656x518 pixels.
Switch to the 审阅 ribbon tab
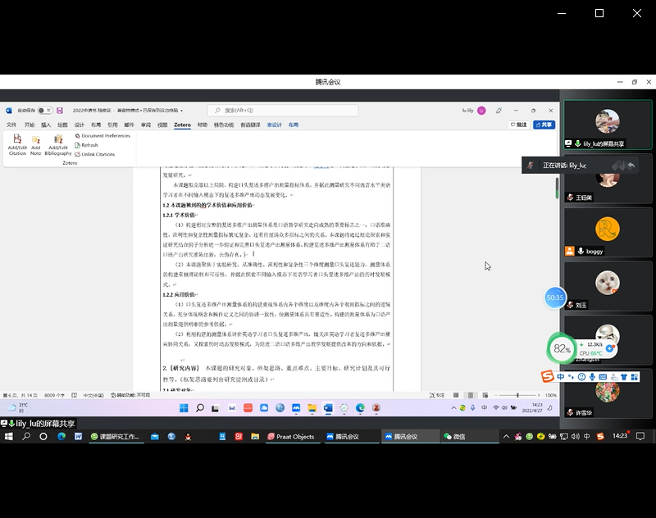click(146, 125)
